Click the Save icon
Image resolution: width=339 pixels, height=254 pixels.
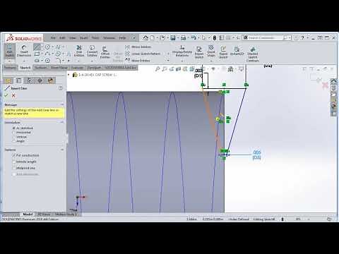173,37
